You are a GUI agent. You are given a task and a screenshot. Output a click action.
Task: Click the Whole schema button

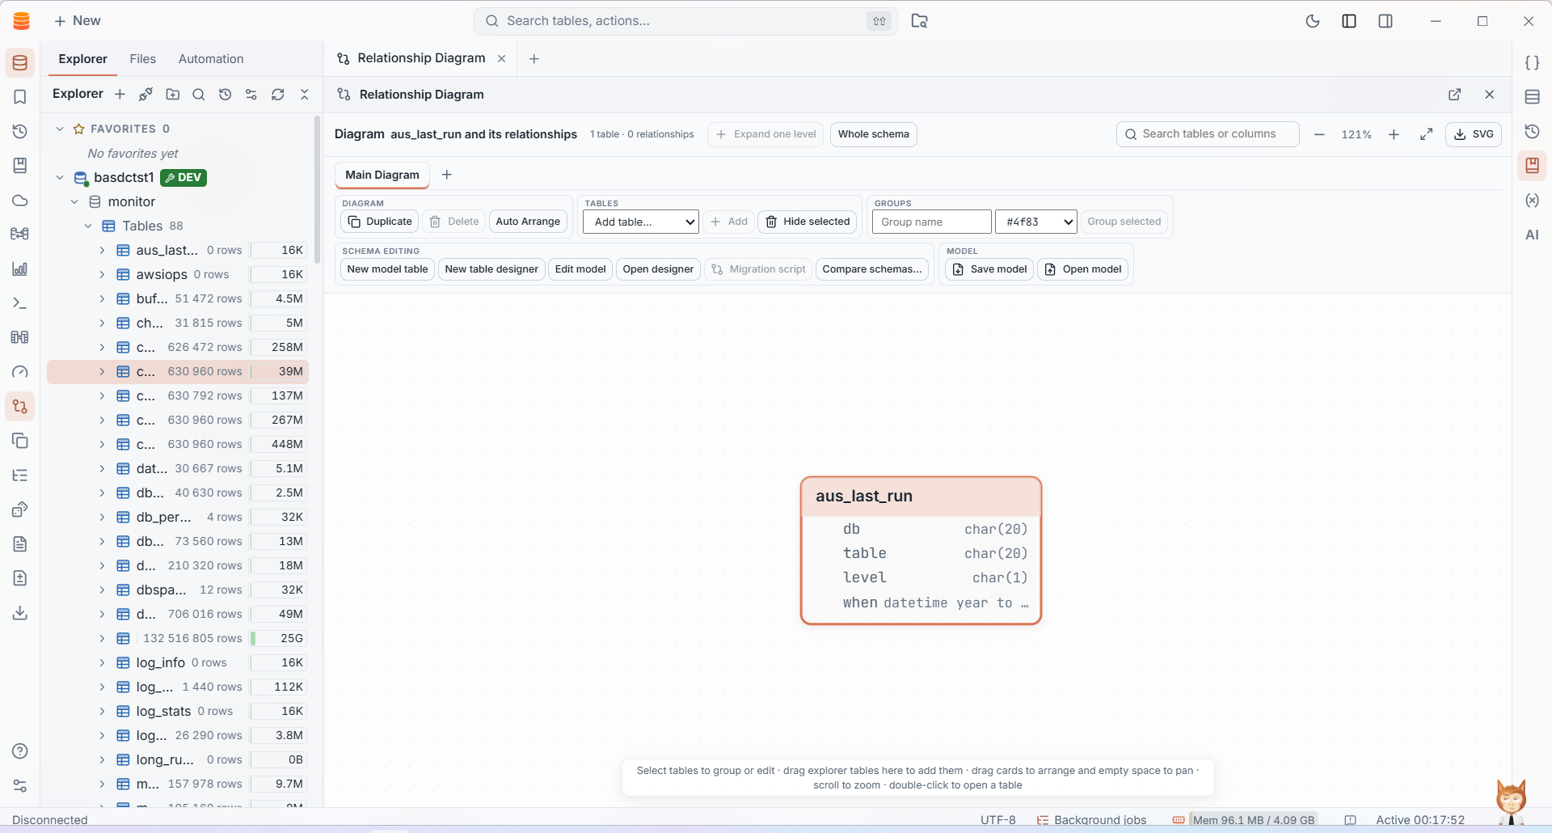(x=874, y=134)
